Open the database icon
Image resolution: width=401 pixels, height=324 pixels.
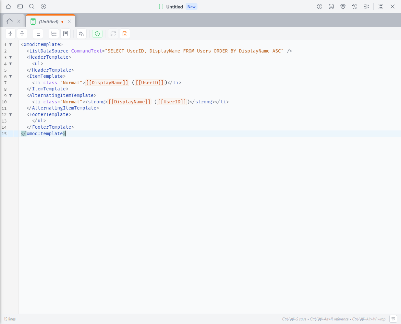tap(331, 6)
